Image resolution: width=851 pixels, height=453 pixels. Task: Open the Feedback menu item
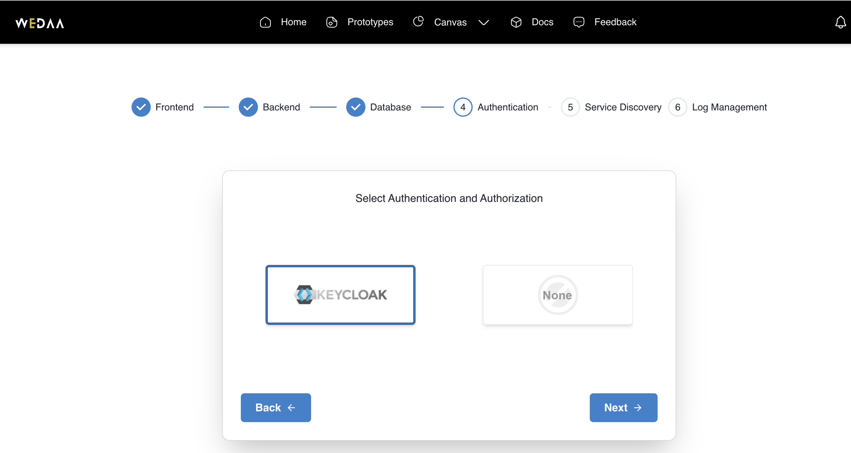pos(615,22)
